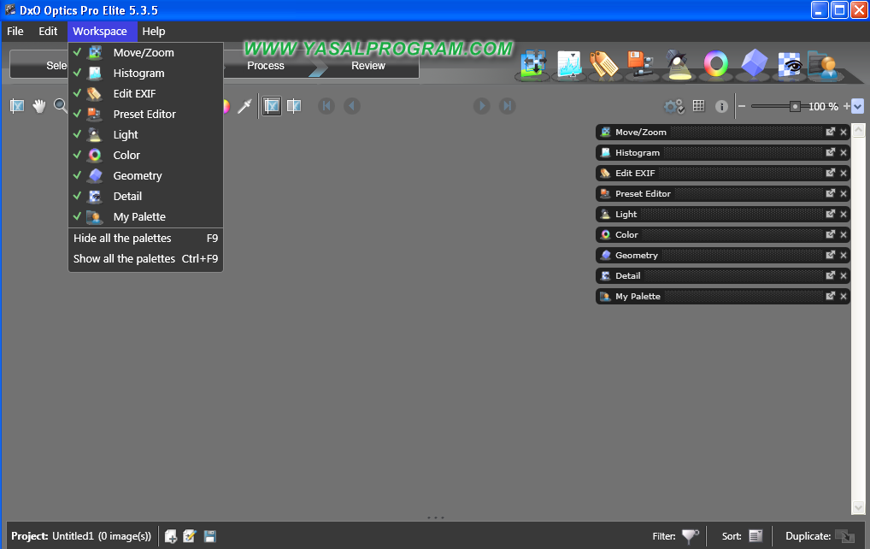Image resolution: width=870 pixels, height=549 pixels.
Task: Select the hand pan tool
Action: (x=38, y=106)
